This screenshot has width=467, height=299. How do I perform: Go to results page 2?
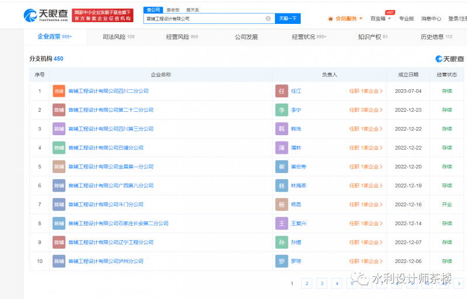click(307, 283)
